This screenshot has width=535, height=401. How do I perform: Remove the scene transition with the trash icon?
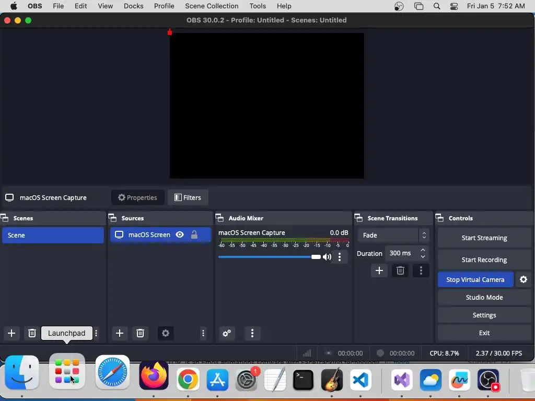point(400,271)
